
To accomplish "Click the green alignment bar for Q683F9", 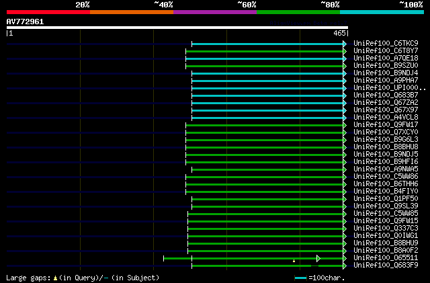I will [x=267, y=266].
